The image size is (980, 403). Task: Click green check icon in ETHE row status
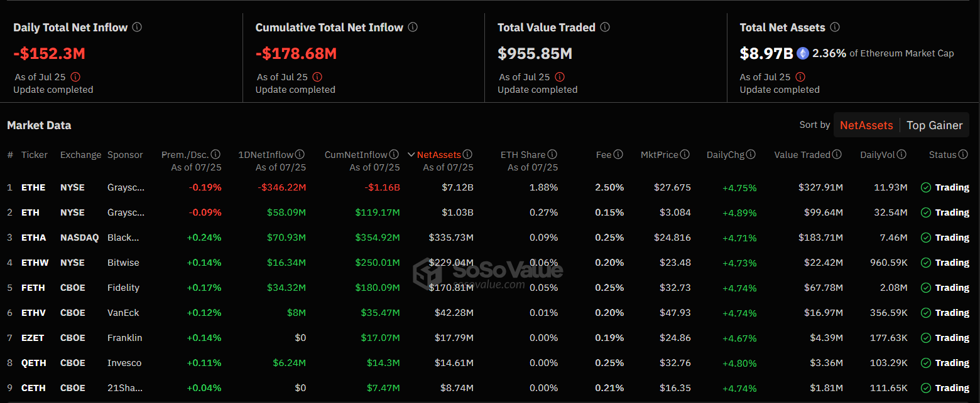(x=926, y=187)
